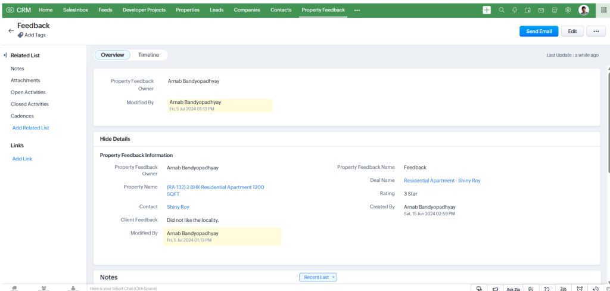Expand the Recent Last dropdown
This screenshot has width=610, height=291.
pyautogui.click(x=318, y=277)
